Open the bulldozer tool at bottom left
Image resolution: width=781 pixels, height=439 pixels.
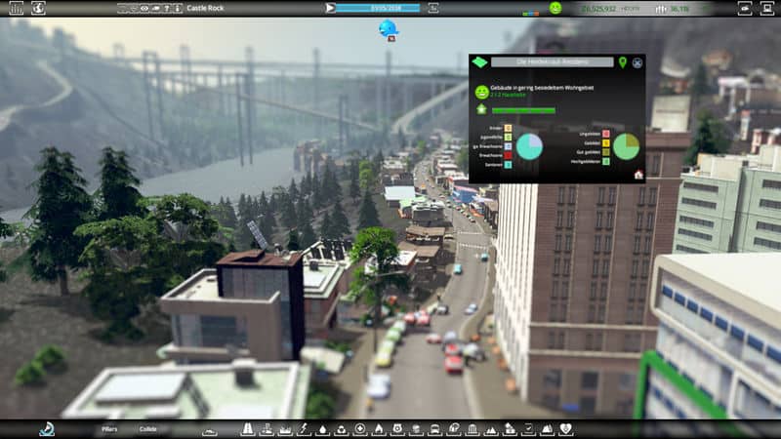pyautogui.click(x=46, y=428)
